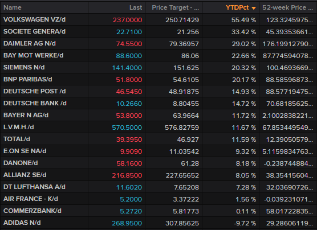Click Societe Generale last price 22.7100
The height and width of the screenshot is (230, 317).
point(129,32)
